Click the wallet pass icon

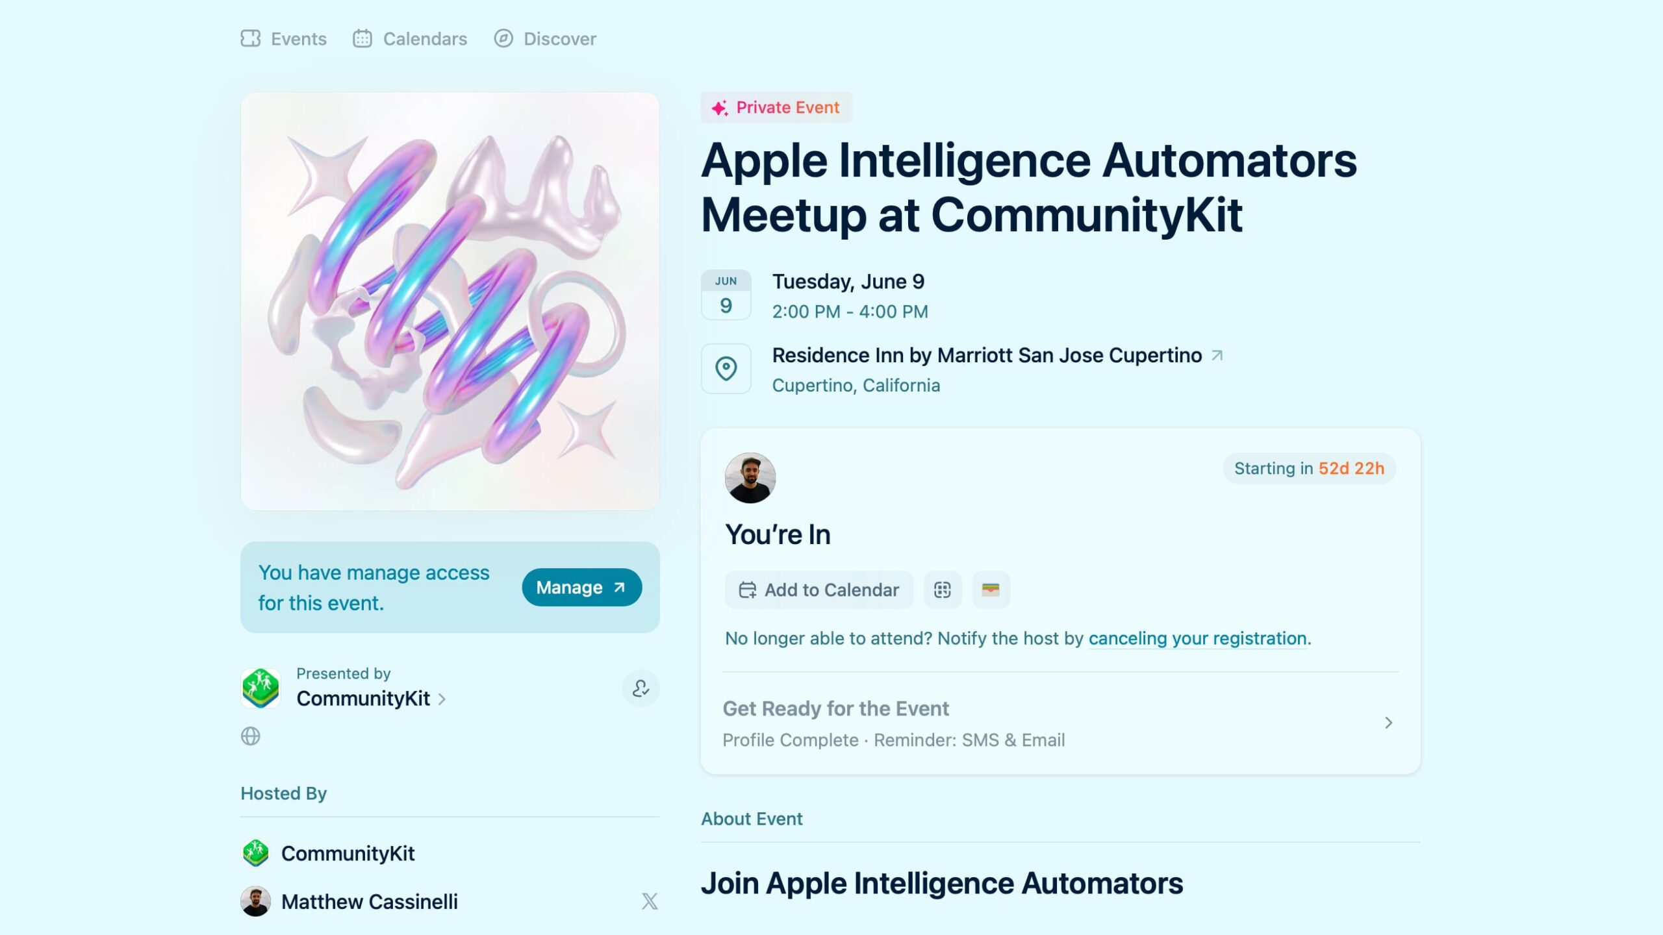point(991,590)
